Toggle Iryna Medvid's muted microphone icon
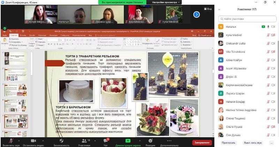 (268, 35)
